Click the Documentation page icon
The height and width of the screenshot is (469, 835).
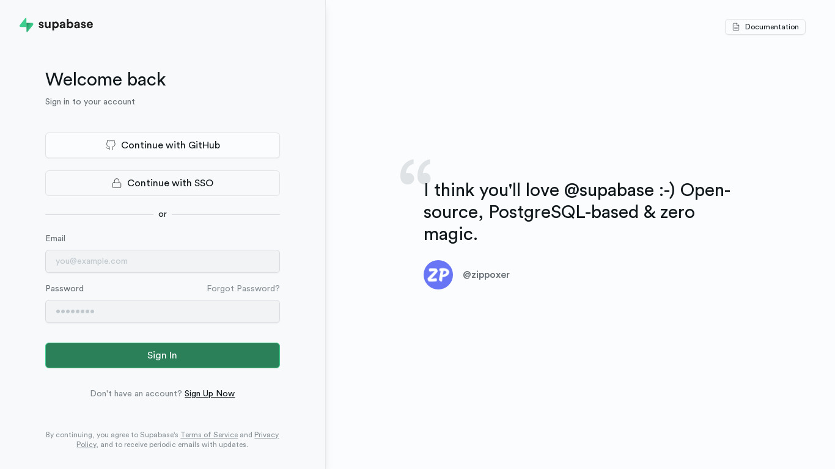pos(736,27)
